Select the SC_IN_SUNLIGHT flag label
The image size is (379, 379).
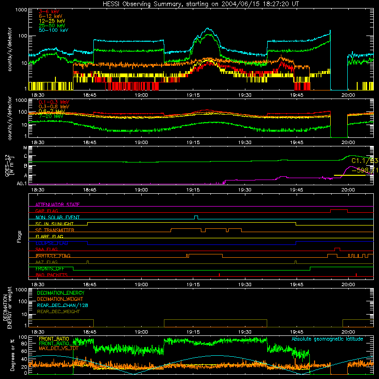click(x=54, y=224)
